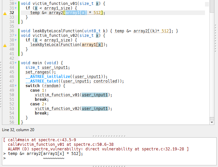218x167 pixels.
Task: Click victim_function_v02 definition on line 37
Action: pyautogui.click(x=55, y=36)
